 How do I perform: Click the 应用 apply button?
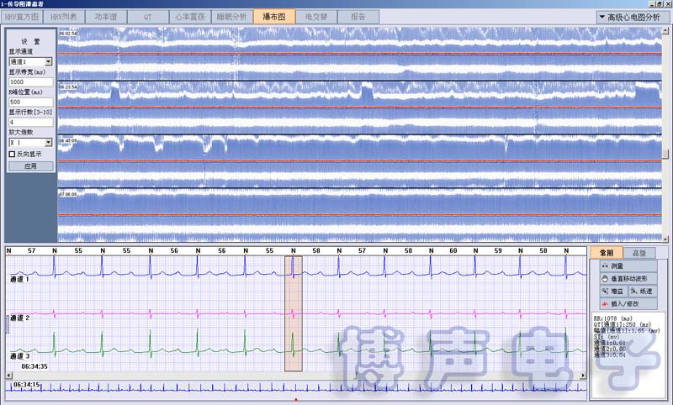pos(31,166)
